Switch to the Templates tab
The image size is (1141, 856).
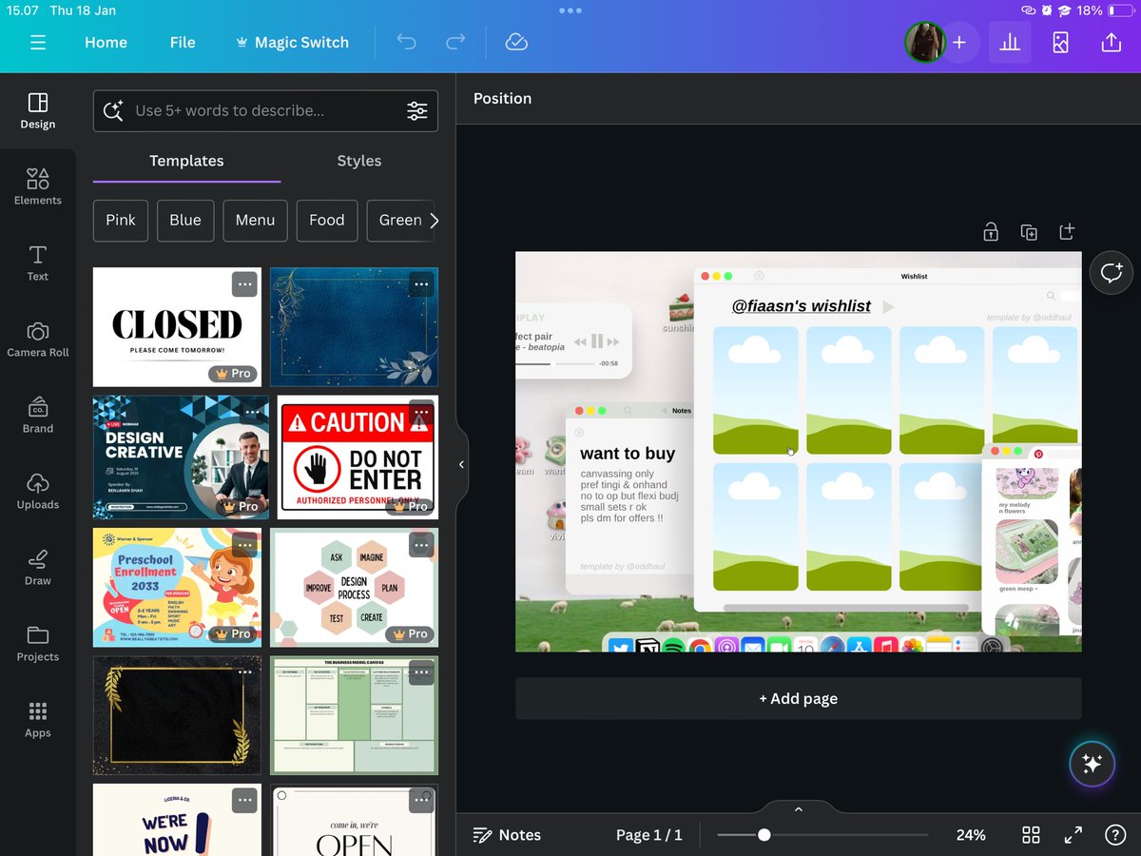(186, 161)
